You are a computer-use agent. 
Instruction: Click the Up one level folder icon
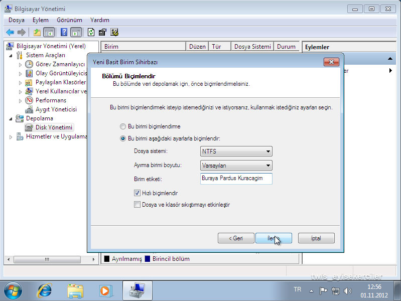coord(37,32)
